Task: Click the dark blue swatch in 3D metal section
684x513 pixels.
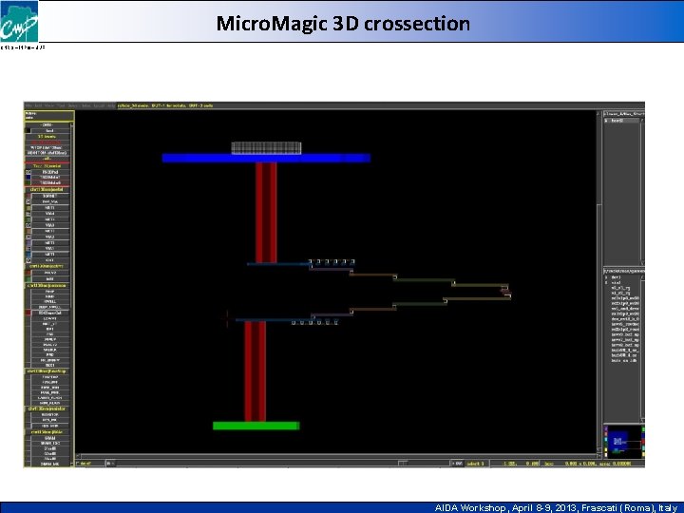Action: tap(28, 177)
